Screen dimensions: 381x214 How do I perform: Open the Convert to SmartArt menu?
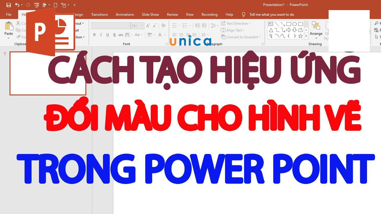(241, 37)
